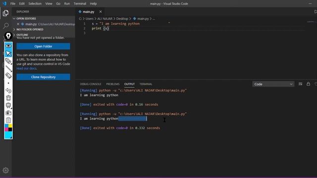Click the Explorer panel header title
This screenshot has width=317, height=178.
pyautogui.click(x=23, y=12)
